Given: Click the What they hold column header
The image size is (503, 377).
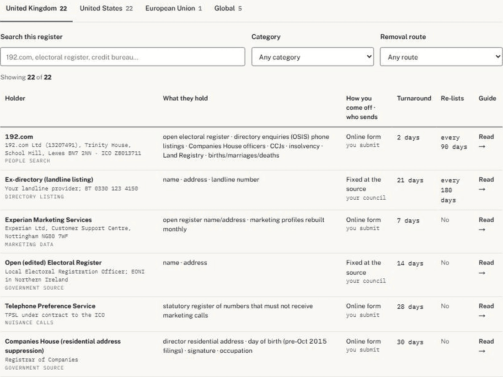Looking at the screenshot, I should (185, 98).
